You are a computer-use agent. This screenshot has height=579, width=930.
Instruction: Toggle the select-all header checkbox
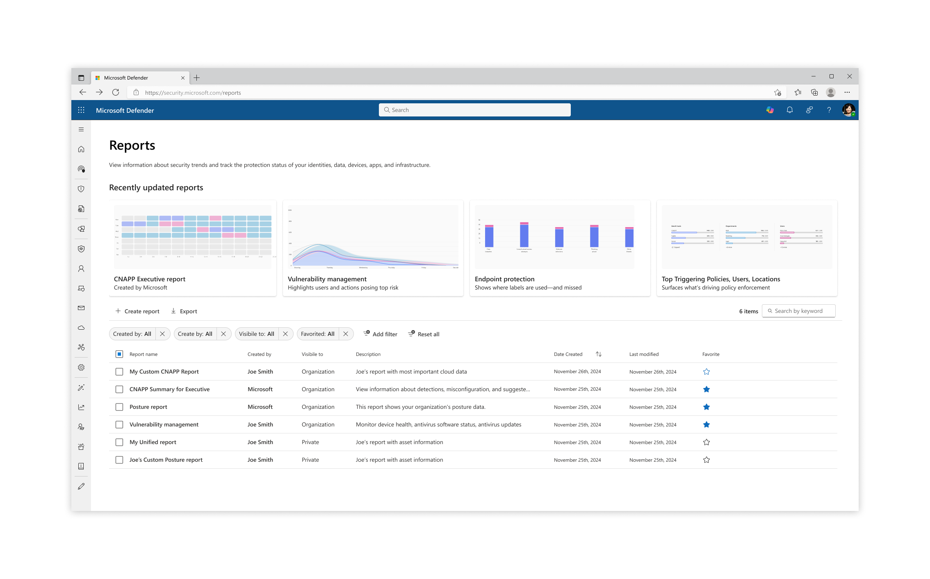pyautogui.click(x=119, y=354)
